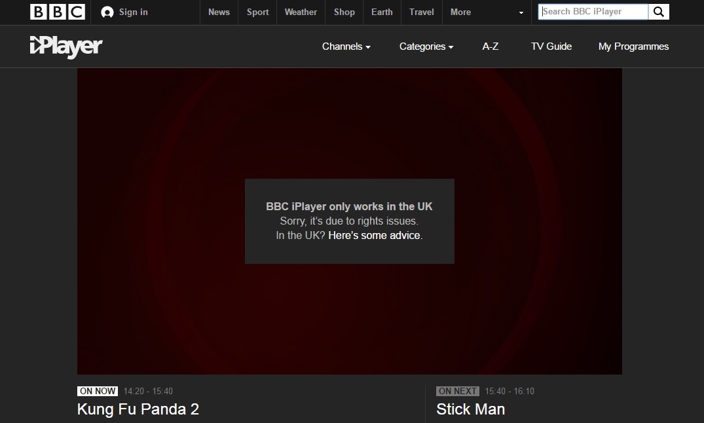
Task: Open the Sign in link
Action: click(x=134, y=12)
